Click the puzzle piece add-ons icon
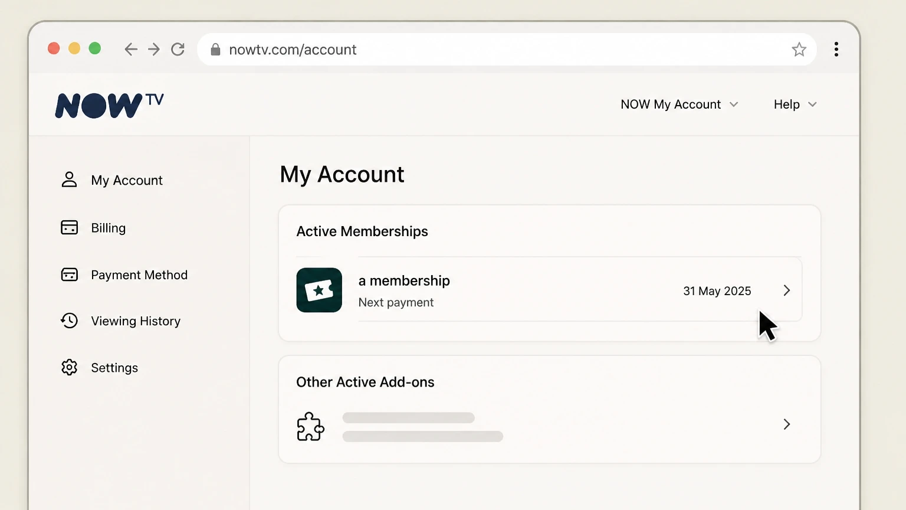 pyautogui.click(x=310, y=426)
